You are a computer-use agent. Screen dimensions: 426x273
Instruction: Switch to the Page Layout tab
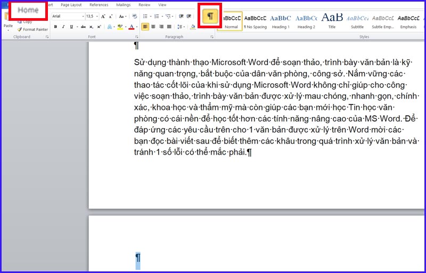[71, 5]
